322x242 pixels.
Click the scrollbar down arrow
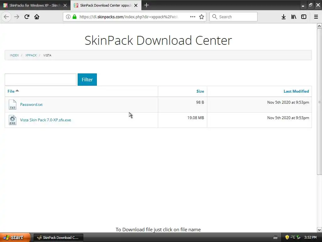pos(319,230)
